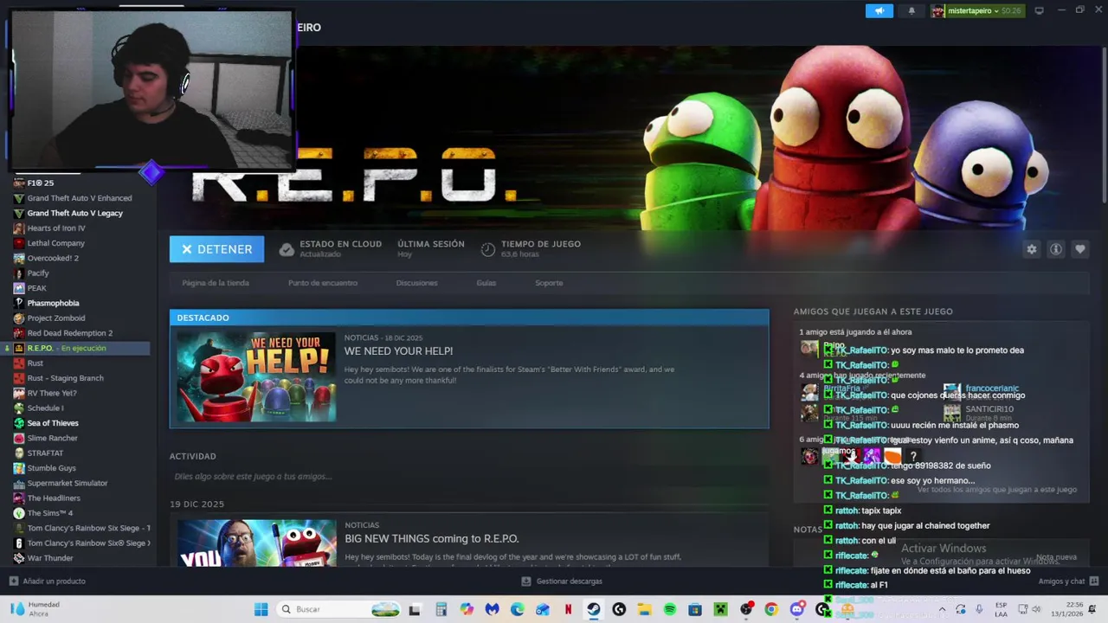Open the WE NEED YOUR HELP! news headline
Screen dimensions: 1108x623
pos(398,351)
